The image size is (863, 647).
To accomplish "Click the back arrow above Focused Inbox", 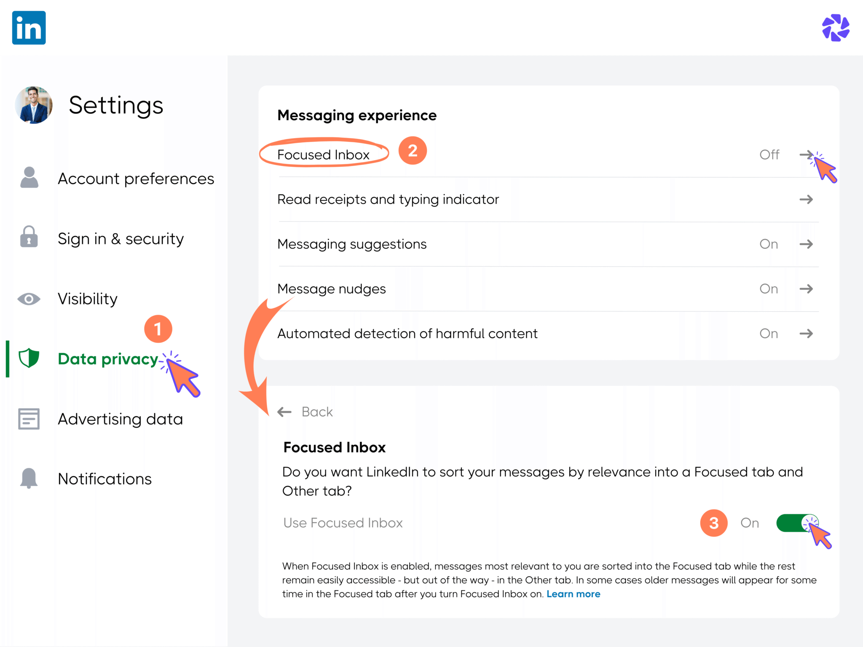I will (x=284, y=412).
